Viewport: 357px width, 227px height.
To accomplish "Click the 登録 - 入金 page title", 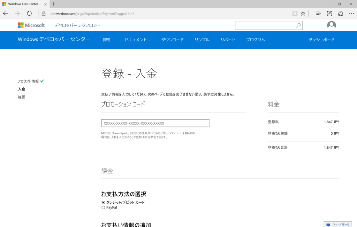I will tap(129, 73).
